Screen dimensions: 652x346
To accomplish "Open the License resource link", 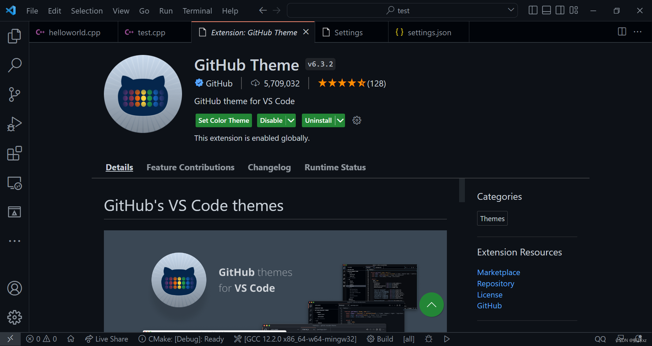I will (490, 295).
